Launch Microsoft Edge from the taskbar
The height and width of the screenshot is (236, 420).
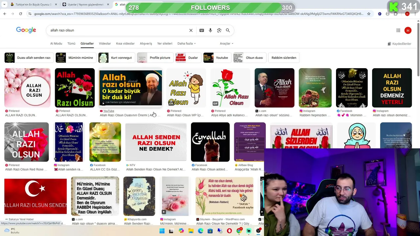tap(200, 231)
